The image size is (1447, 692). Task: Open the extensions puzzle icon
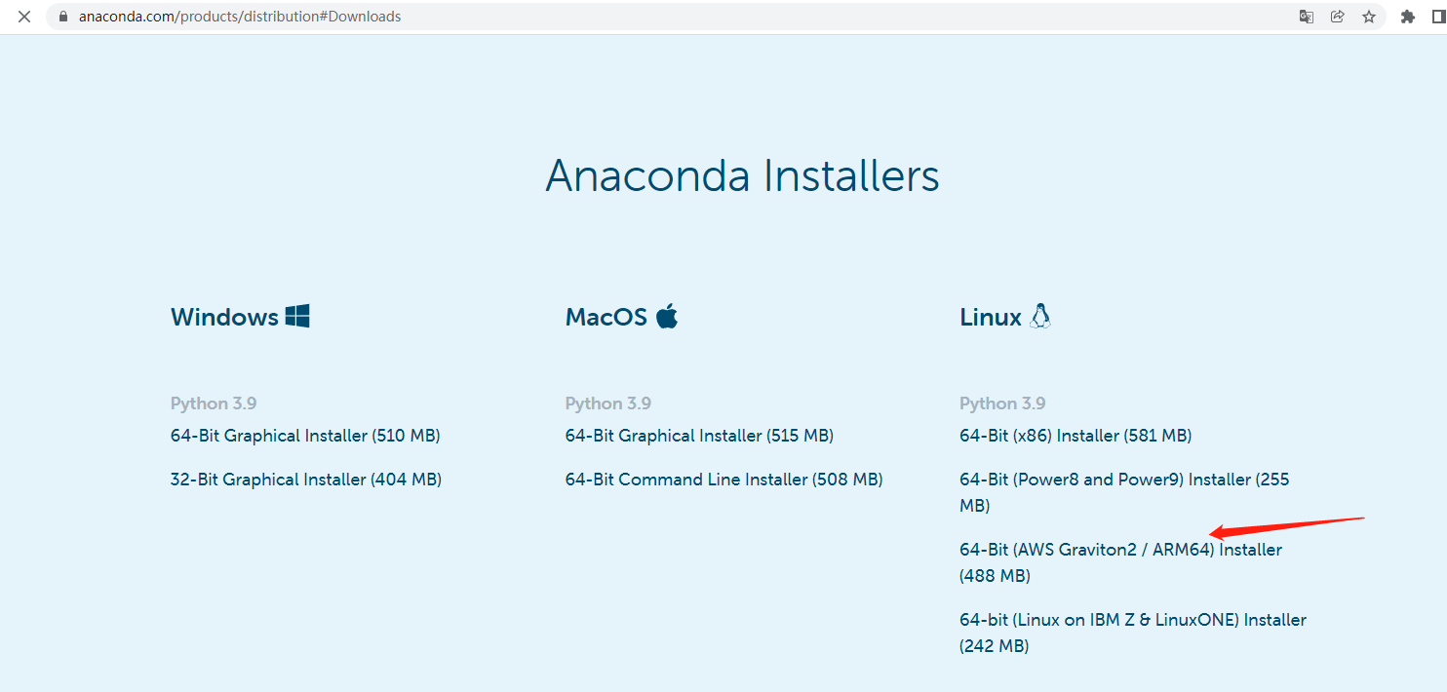tap(1407, 17)
